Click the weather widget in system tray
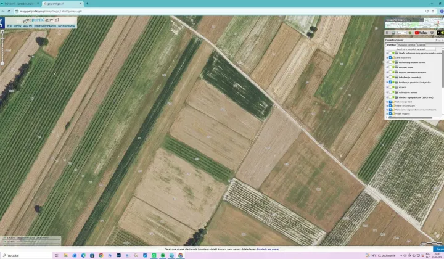 (380, 255)
